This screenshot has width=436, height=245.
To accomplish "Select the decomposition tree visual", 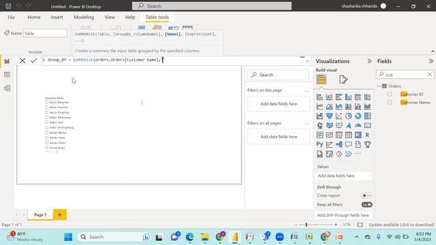I will tap(339, 144).
